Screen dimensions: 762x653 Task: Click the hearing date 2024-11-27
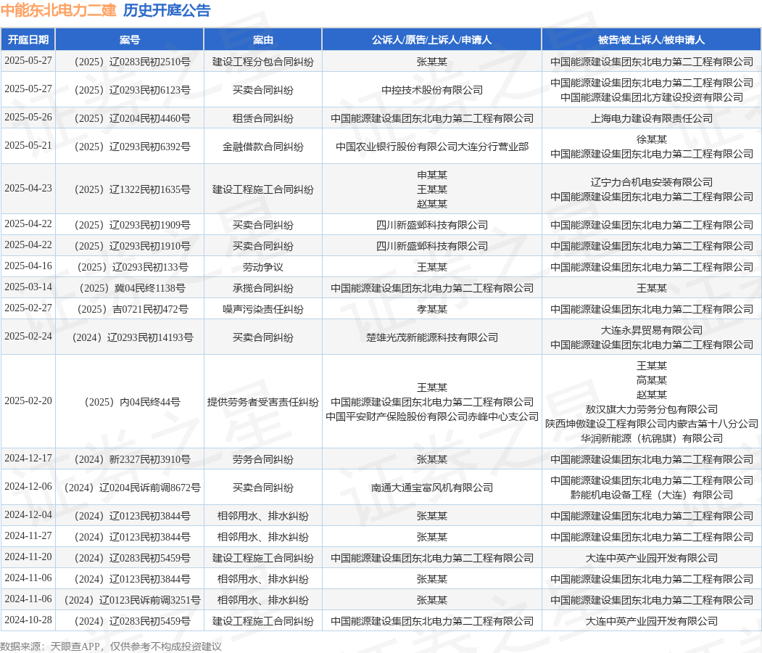coord(28,535)
